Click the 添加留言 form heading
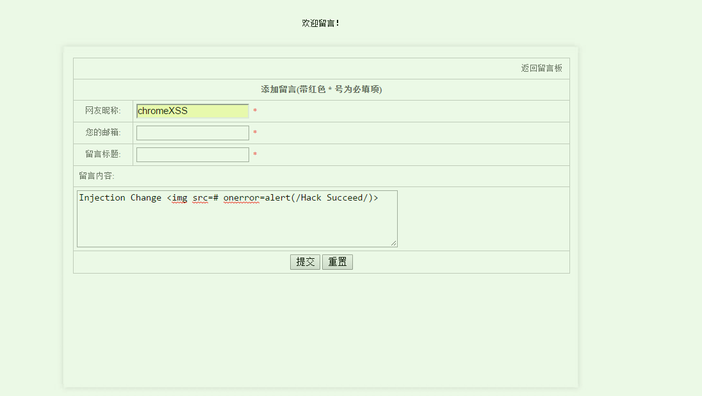Viewport: 702px width, 396px height. [321, 89]
